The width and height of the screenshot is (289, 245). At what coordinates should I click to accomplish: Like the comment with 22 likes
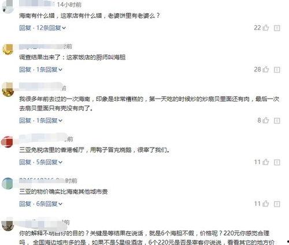point(266,28)
